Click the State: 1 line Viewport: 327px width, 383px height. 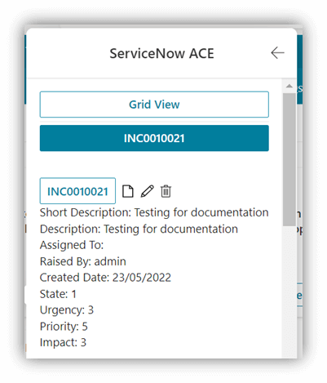[58, 294]
